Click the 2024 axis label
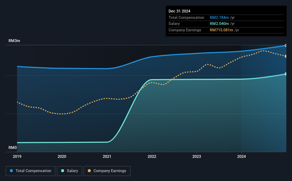Viewport: 292px width, 181px height. point(241,156)
